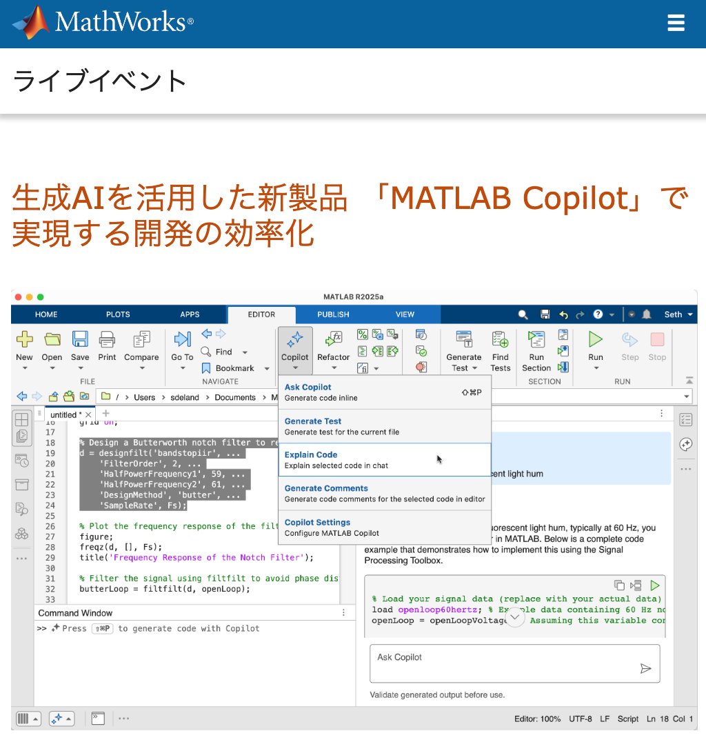Image resolution: width=706 pixels, height=742 pixels.
Task: Expand the Save dropdown arrow
Action: [x=80, y=368]
